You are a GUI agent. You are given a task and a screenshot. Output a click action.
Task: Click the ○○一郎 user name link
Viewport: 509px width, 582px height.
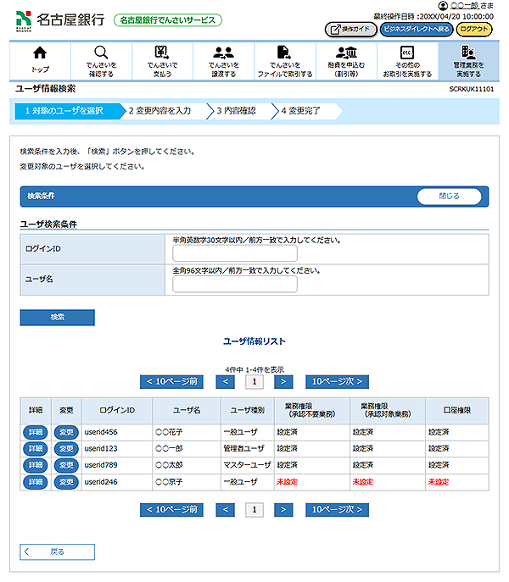[x=464, y=6]
